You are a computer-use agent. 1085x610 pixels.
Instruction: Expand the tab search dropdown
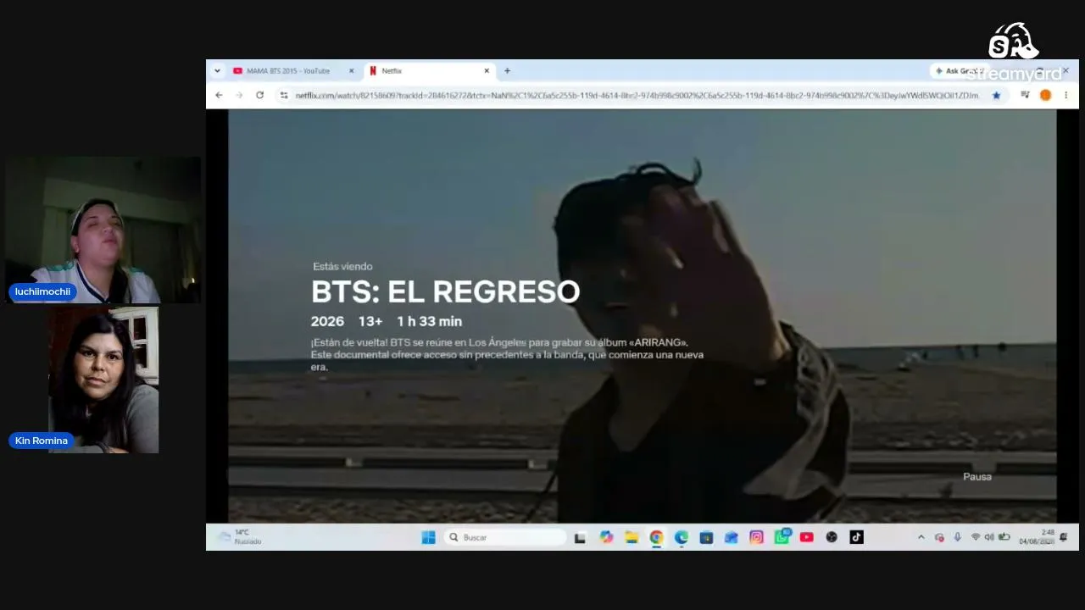click(217, 71)
